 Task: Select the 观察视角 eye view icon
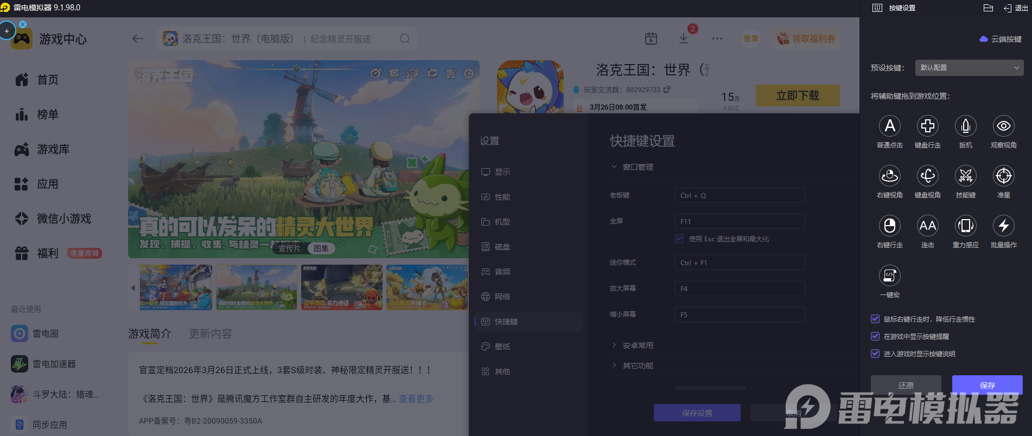coord(1004,126)
